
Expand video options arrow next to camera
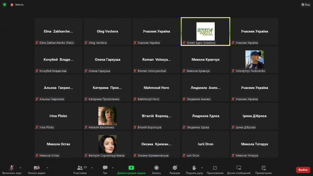pos(47,168)
